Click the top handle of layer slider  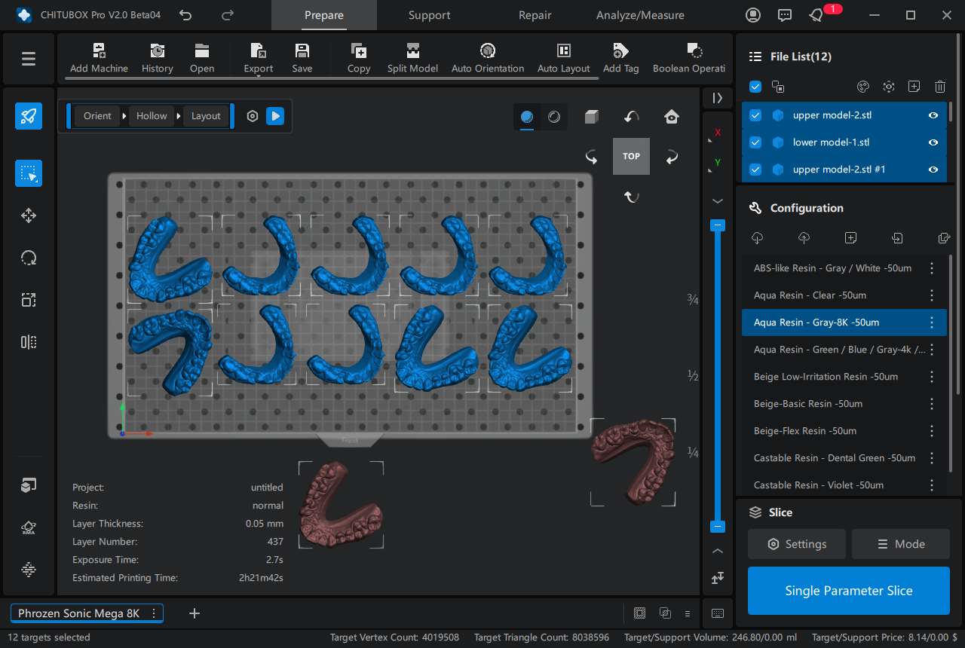718,225
